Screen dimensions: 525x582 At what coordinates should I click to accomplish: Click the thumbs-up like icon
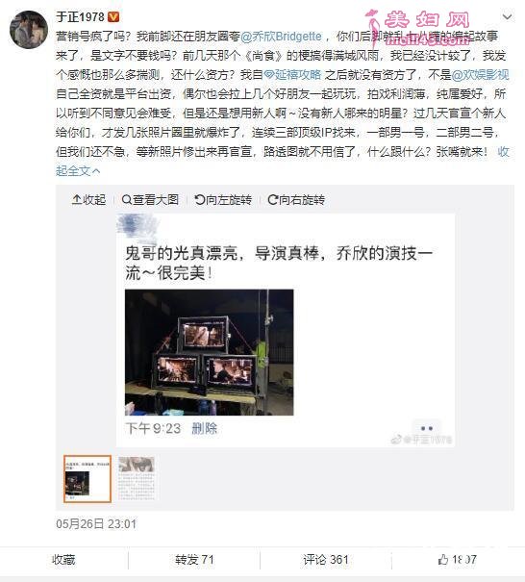tap(443, 559)
